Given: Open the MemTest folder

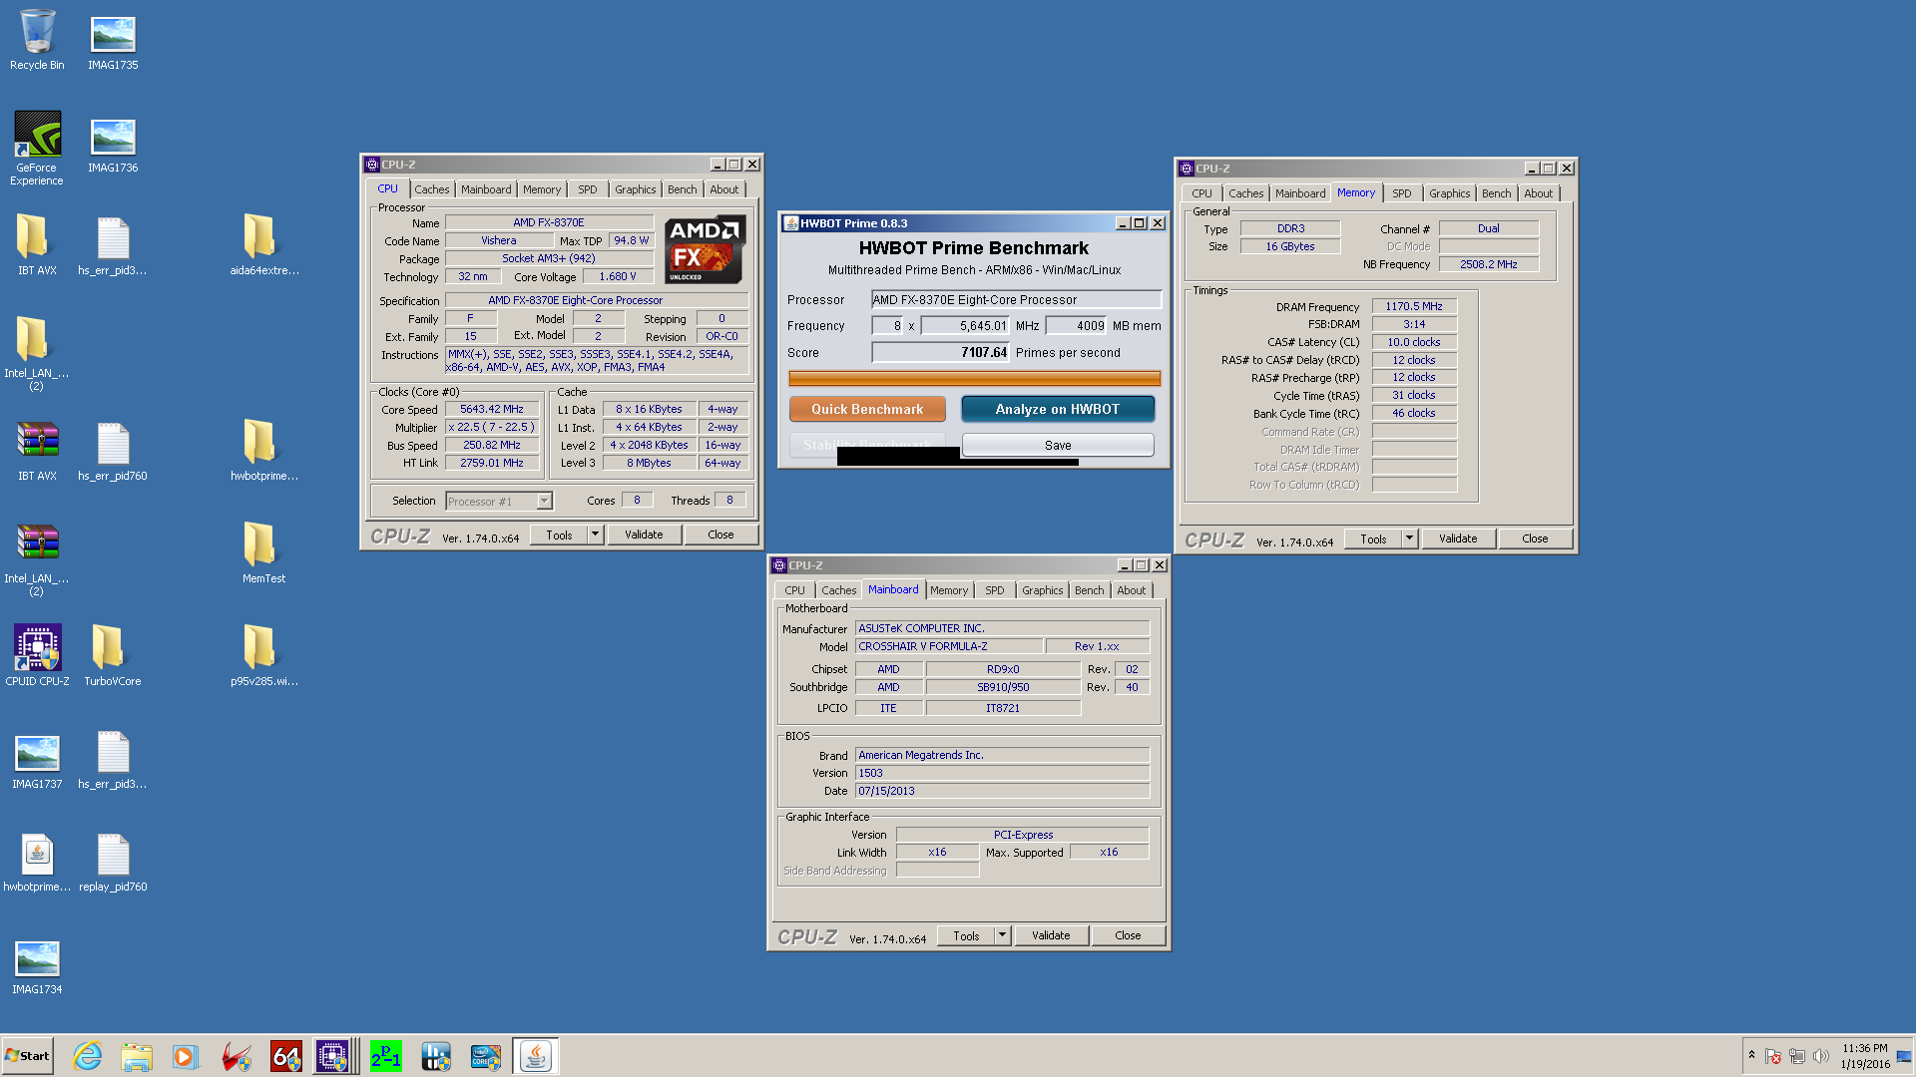Looking at the screenshot, I should pyautogui.click(x=263, y=553).
